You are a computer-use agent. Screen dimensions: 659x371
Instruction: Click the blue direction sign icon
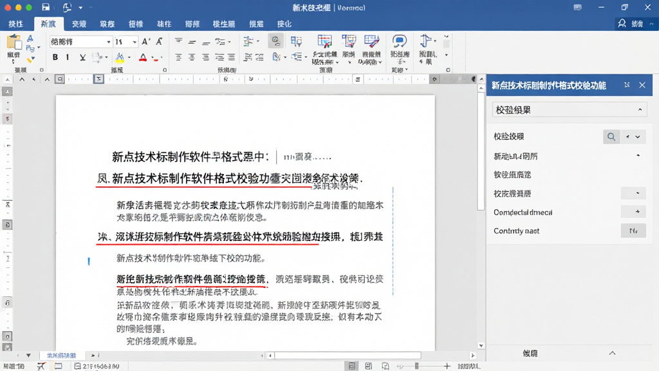point(425,41)
